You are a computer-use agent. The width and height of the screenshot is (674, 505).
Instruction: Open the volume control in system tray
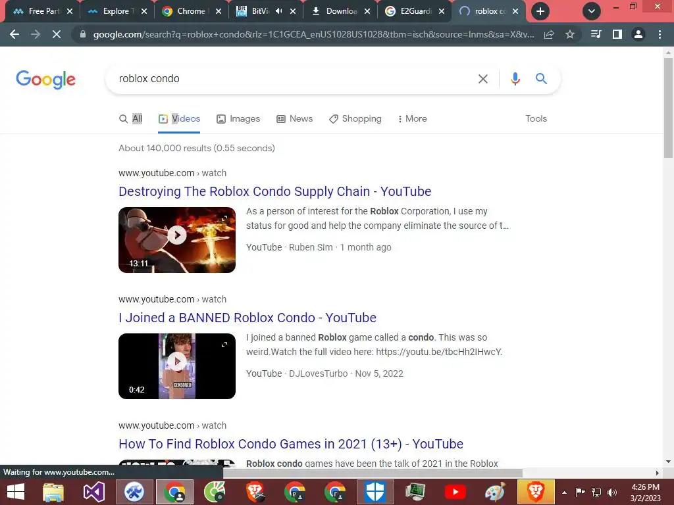612,493
